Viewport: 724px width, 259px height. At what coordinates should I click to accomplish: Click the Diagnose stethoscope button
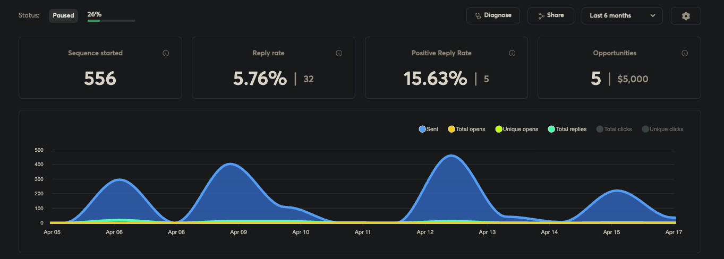click(493, 15)
